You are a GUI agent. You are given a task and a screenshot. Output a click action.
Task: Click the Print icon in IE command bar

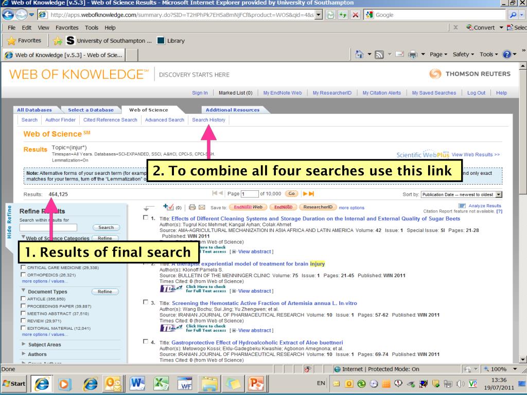(x=413, y=55)
